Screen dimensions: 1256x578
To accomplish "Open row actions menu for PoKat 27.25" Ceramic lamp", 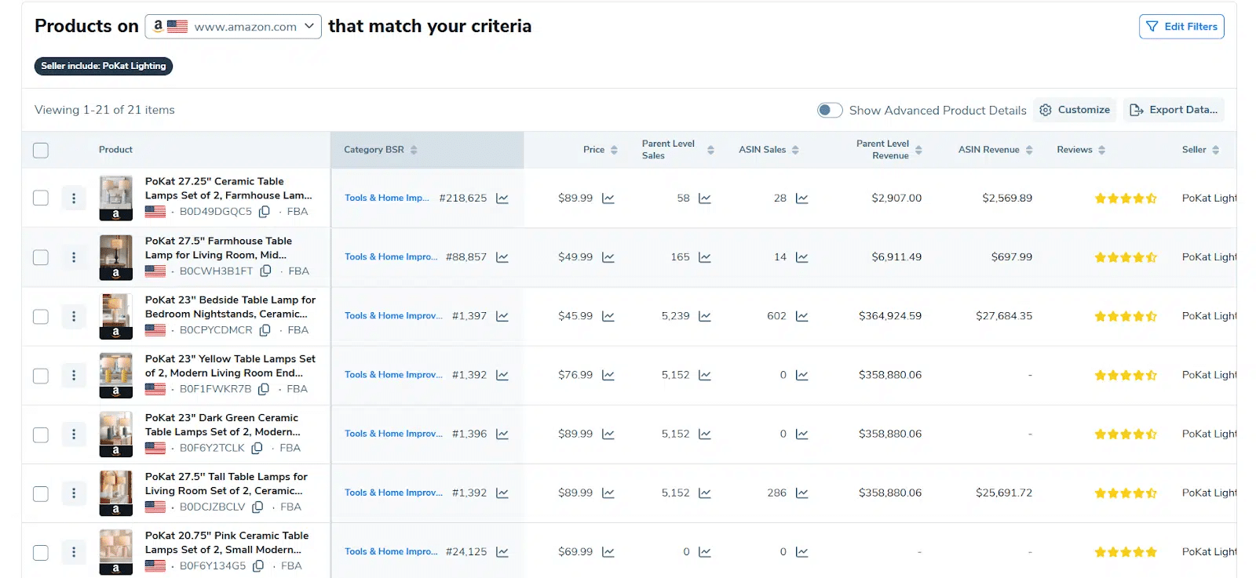I will [x=74, y=198].
